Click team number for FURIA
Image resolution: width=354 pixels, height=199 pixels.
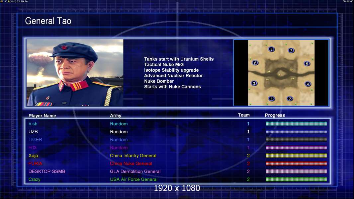(248, 164)
